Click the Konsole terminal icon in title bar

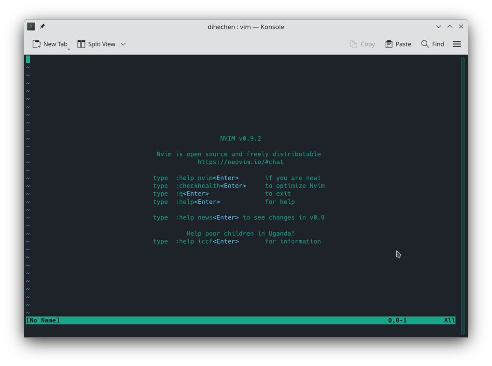click(31, 27)
